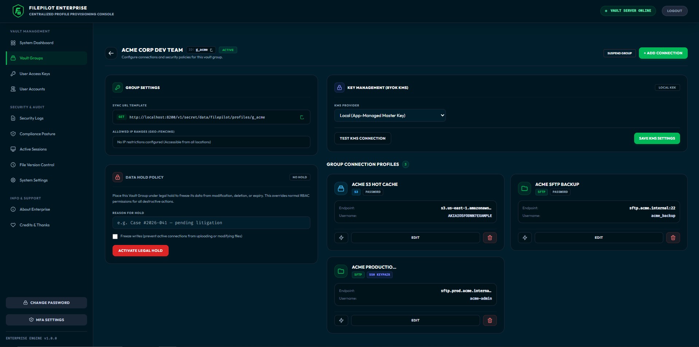This screenshot has width=699, height=347.
Task: Click the User Accounts people icon
Action: [13, 89]
